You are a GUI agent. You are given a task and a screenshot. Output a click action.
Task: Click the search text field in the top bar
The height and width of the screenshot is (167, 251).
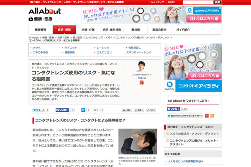[198, 2]
